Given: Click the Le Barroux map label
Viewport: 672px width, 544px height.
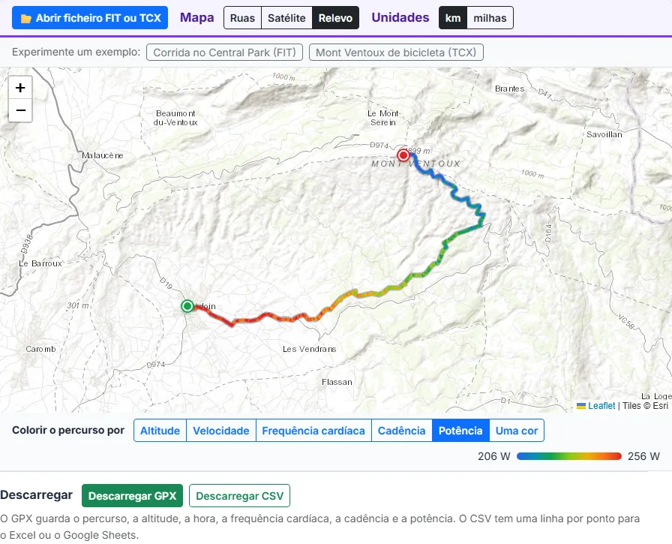Looking at the screenshot, I should [x=40, y=263].
